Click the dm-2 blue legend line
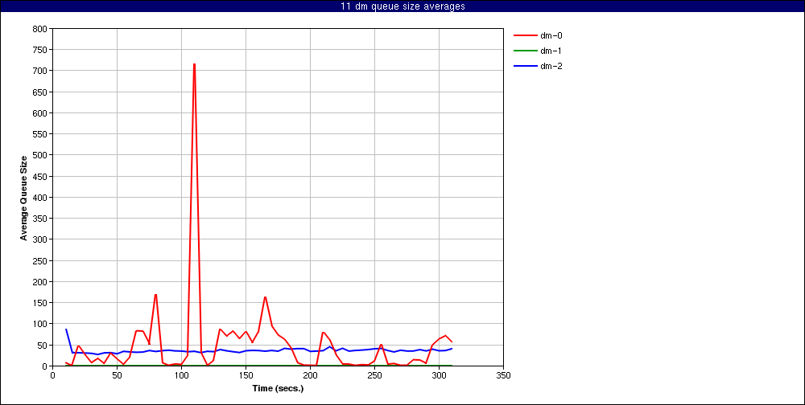Screen dimensions: 805x405 (525, 66)
